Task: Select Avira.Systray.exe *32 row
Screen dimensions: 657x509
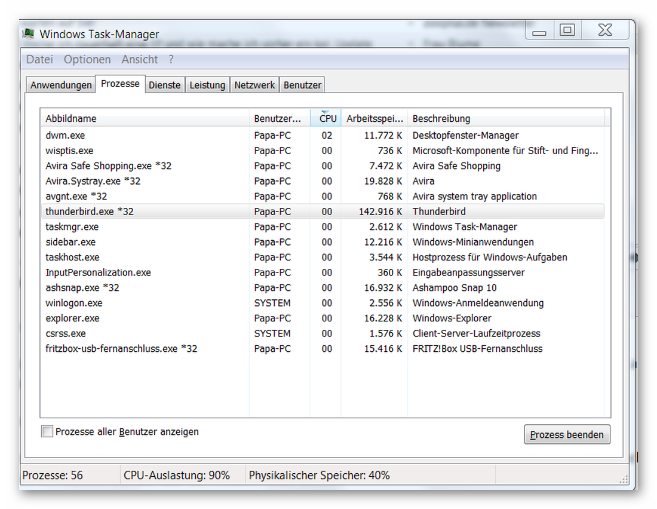Action: tap(323, 181)
